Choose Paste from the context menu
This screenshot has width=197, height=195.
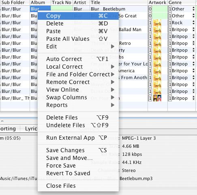click(78, 31)
